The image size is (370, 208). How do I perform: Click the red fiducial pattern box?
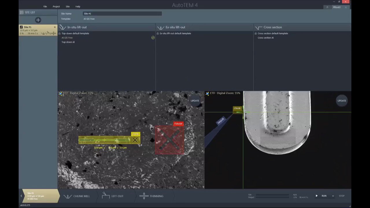click(x=169, y=140)
